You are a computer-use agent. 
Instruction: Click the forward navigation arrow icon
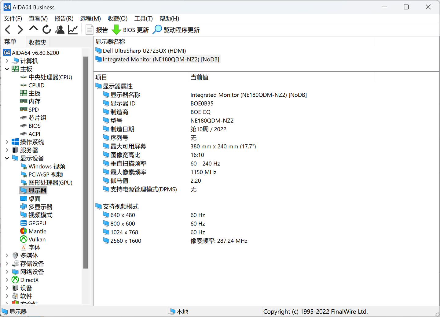(x=20, y=29)
